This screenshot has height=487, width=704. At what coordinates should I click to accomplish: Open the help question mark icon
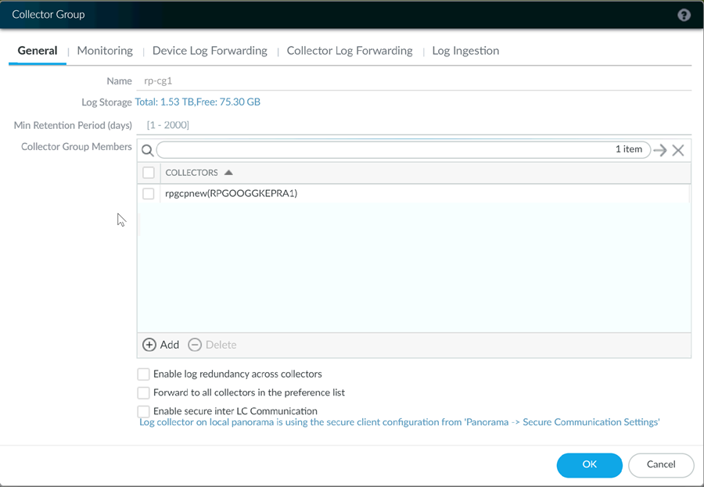(684, 15)
